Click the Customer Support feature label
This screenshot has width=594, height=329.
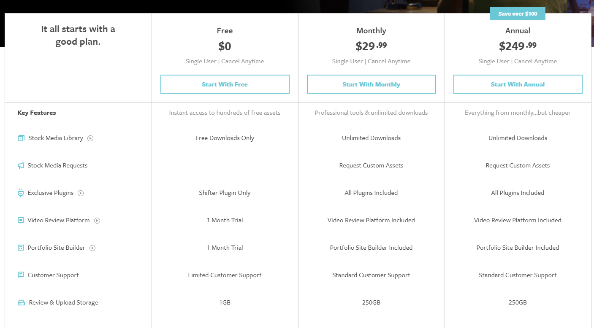point(53,275)
